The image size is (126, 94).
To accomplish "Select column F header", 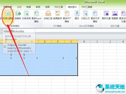I will 58,42.
